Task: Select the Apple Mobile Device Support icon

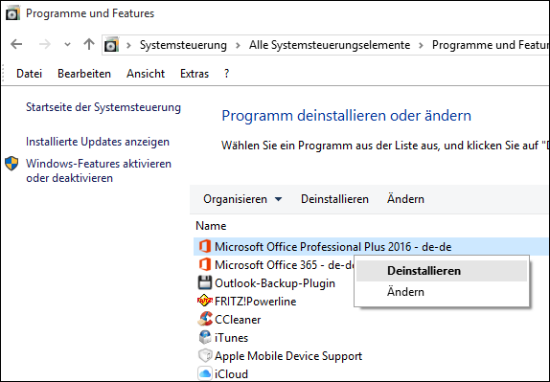Action: pyautogui.click(x=205, y=356)
